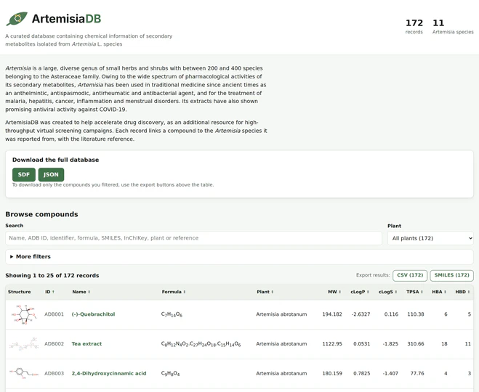The height and width of the screenshot is (392, 479).
Task: Select the ADB001 ID cell
Action: pyautogui.click(x=54, y=314)
